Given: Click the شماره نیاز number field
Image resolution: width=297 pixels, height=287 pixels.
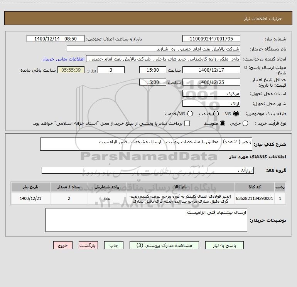Looking at the screenshot, I should click(x=211, y=39).
